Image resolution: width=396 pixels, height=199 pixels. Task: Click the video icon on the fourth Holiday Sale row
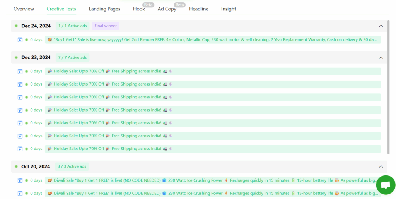point(20,110)
